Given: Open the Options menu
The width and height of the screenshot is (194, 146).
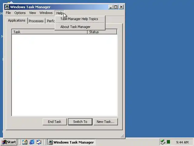Looking at the screenshot, I should point(20,13).
